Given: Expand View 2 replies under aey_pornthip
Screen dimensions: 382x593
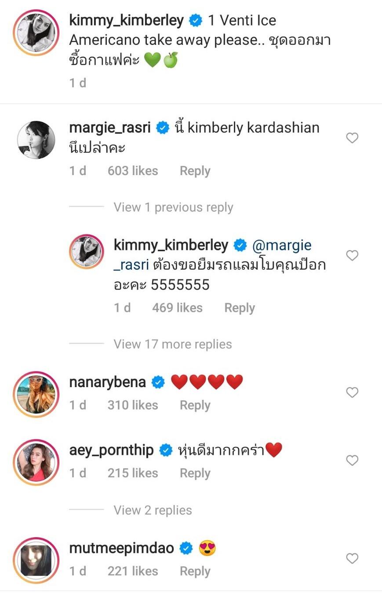Looking at the screenshot, I should (x=153, y=510).
